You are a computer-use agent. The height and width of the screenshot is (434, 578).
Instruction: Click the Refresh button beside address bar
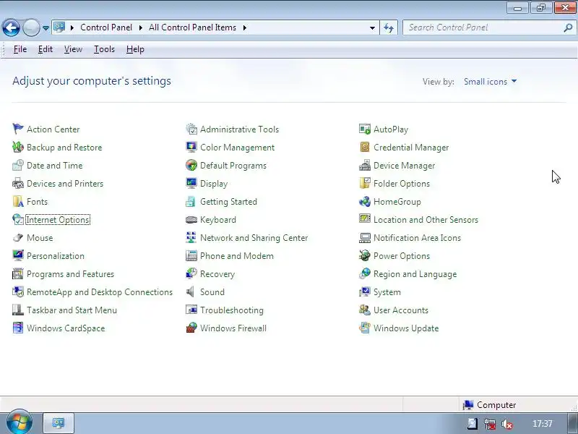(x=389, y=27)
